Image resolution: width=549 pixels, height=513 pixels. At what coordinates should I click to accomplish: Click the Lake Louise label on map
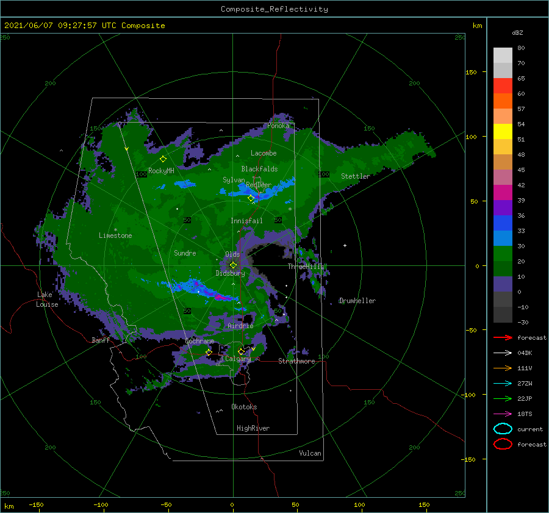47,300
